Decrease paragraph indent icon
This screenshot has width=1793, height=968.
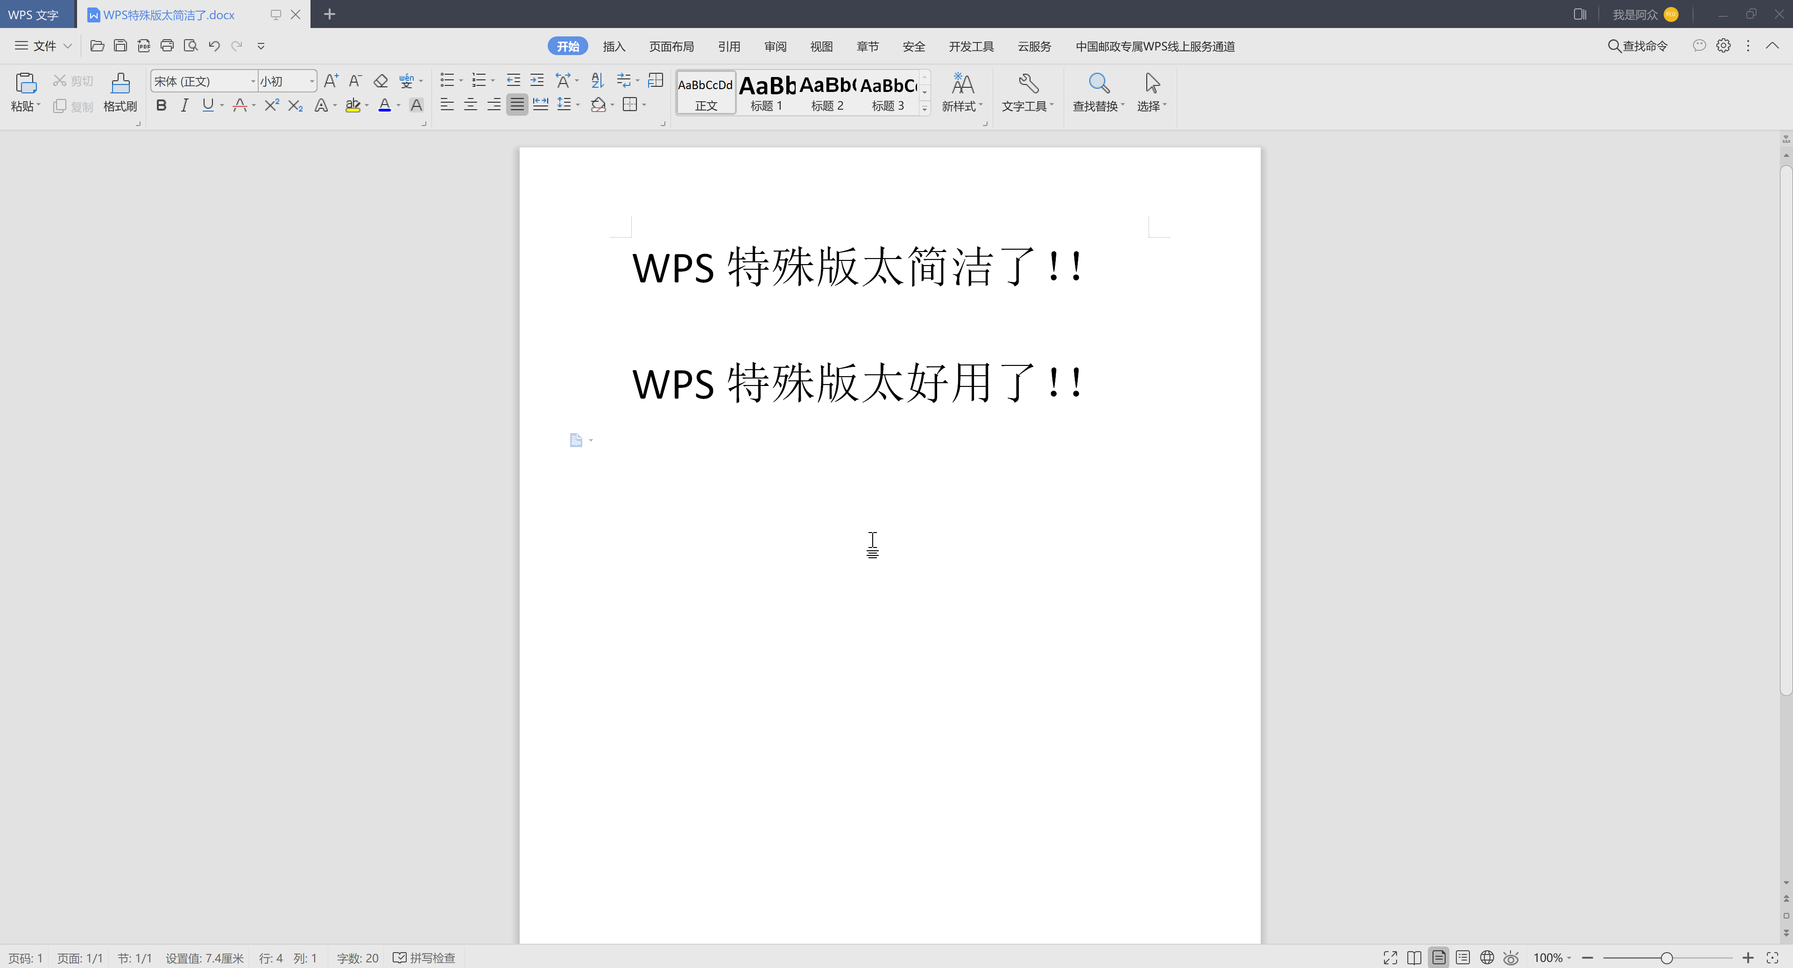click(514, 81)
